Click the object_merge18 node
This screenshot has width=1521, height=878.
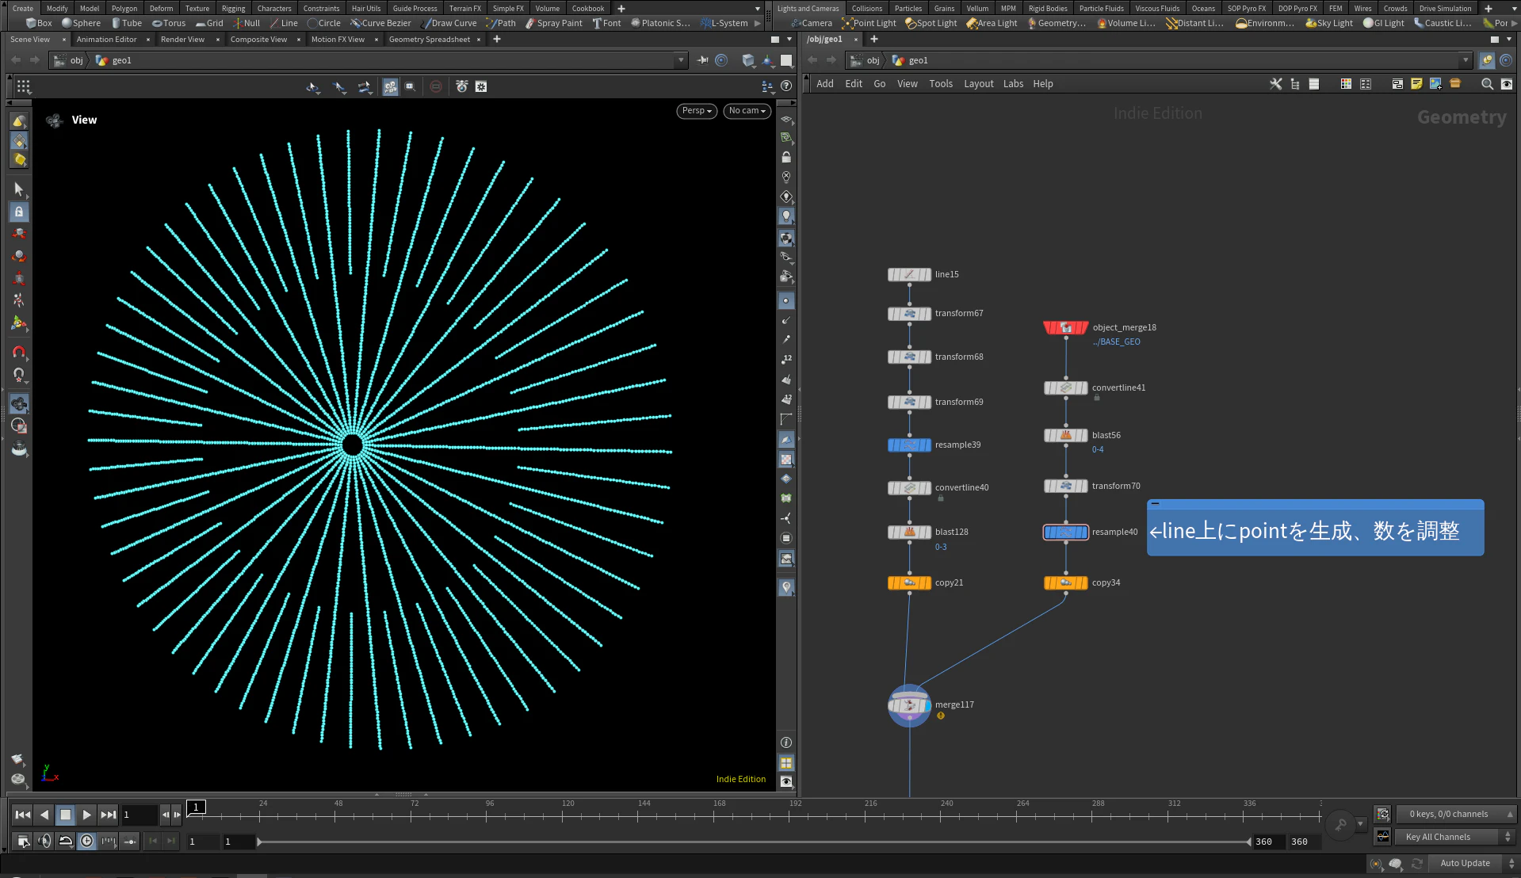(1065, 328)
